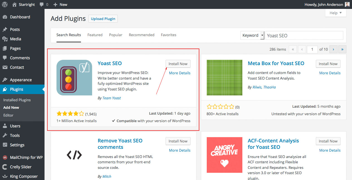Screen dimensions: 352x180
Task: Click the Plugins plug icon
Action: coord(5,89)
